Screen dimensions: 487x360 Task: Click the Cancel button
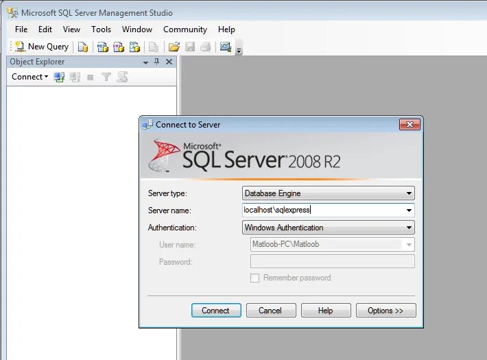(271, 311)
